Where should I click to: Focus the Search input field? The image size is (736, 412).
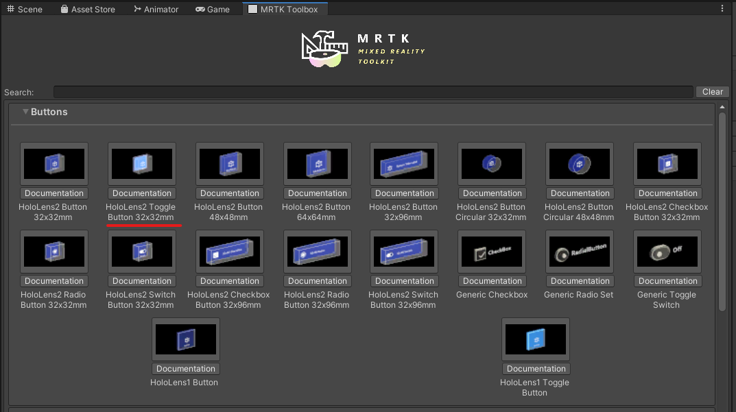(x=373, y=92)
